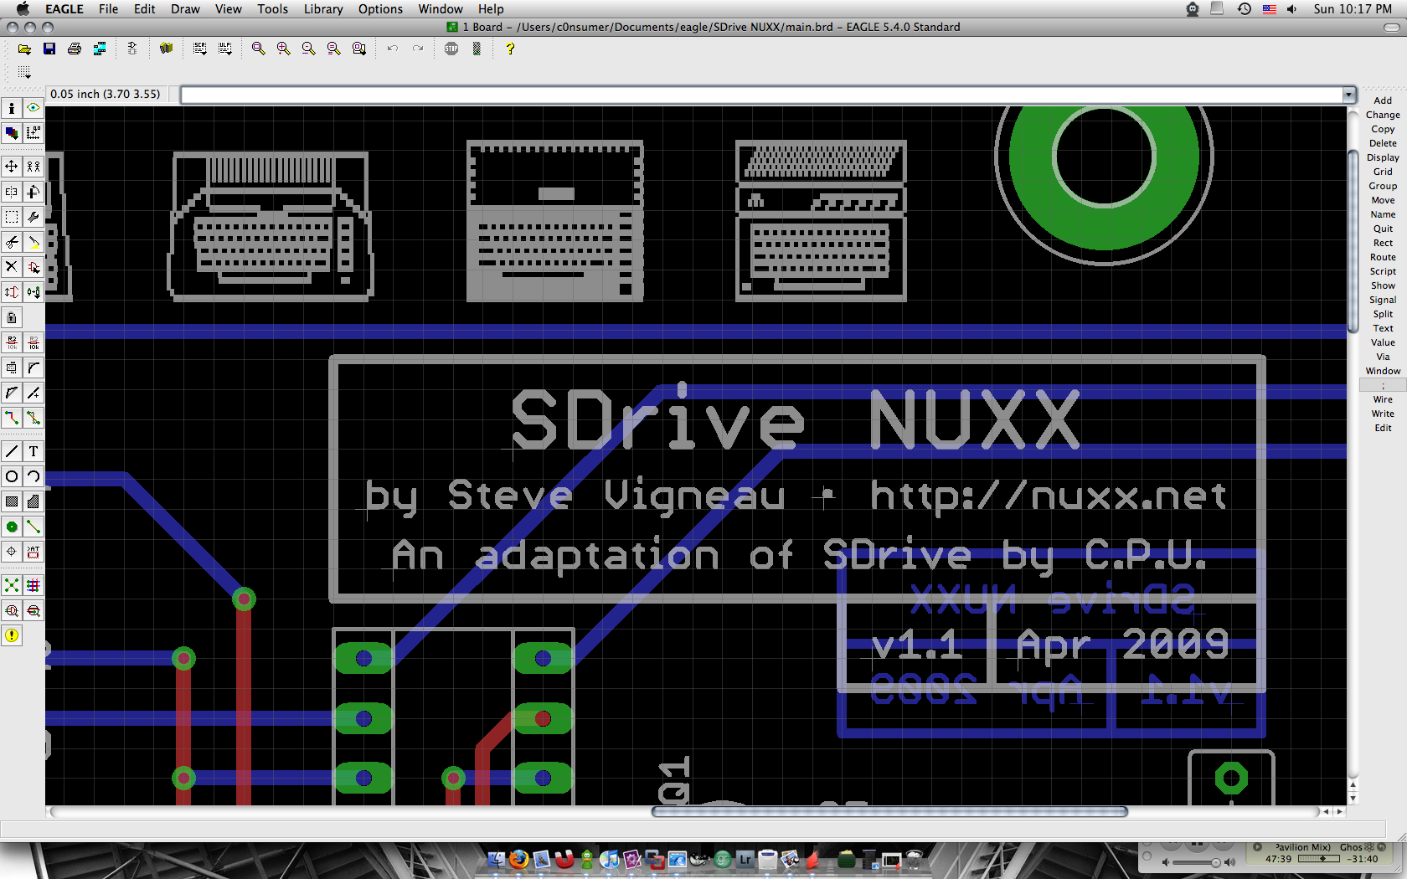Screen dimensions: 1407x879
Task: Select the Wire line tool
Action: (x=12, y=451)
